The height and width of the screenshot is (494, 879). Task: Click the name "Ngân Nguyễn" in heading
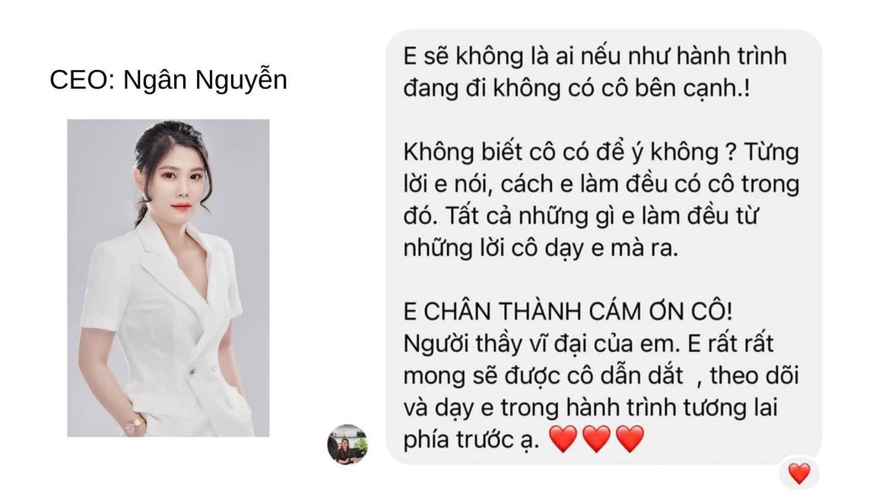pyautogui.click(x=205, y=80)
